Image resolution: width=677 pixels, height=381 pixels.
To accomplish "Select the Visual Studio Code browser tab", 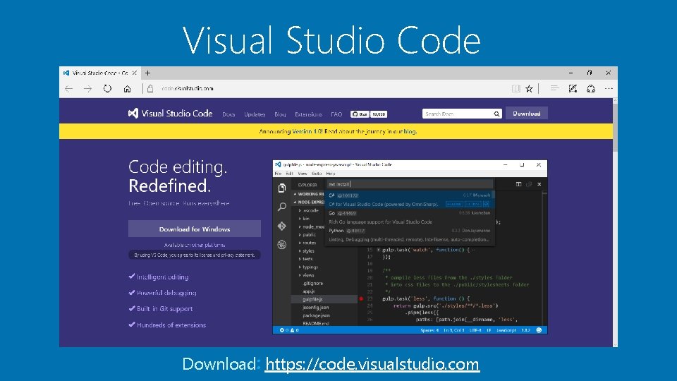I will 99,73.
